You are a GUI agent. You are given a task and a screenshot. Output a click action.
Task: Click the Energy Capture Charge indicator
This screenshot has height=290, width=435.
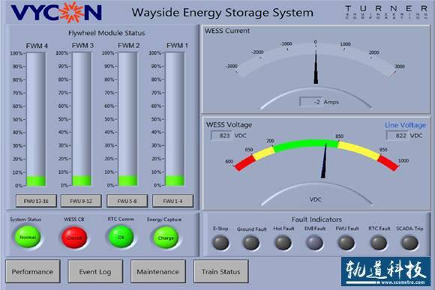pyautogui.click(x=166, y=238)
